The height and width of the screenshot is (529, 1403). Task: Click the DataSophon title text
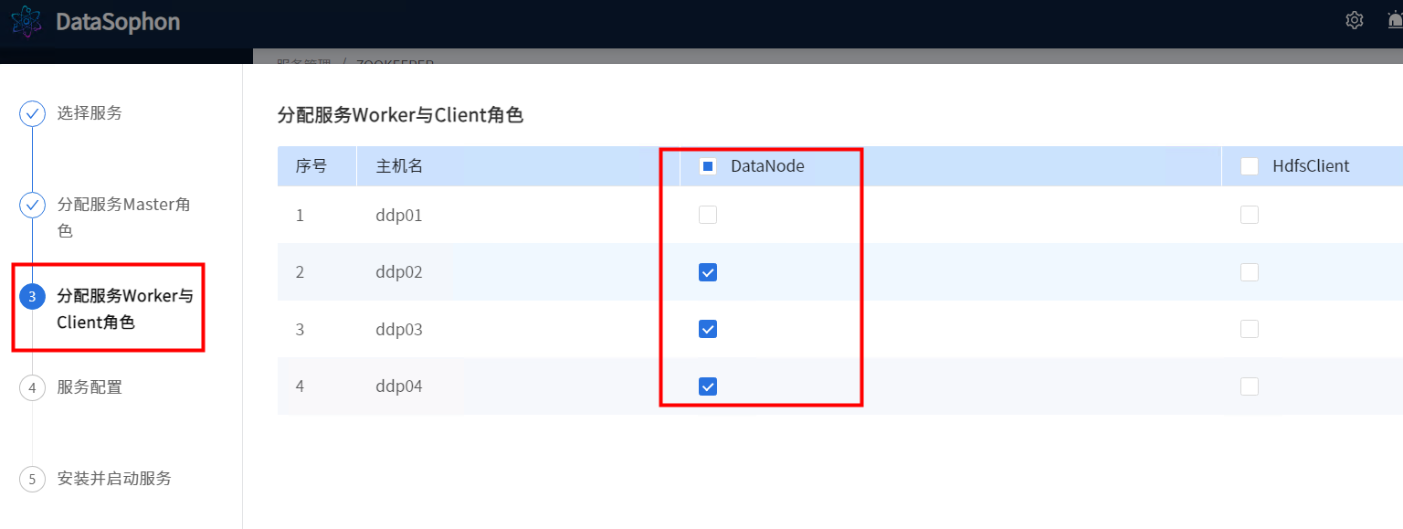118,22
